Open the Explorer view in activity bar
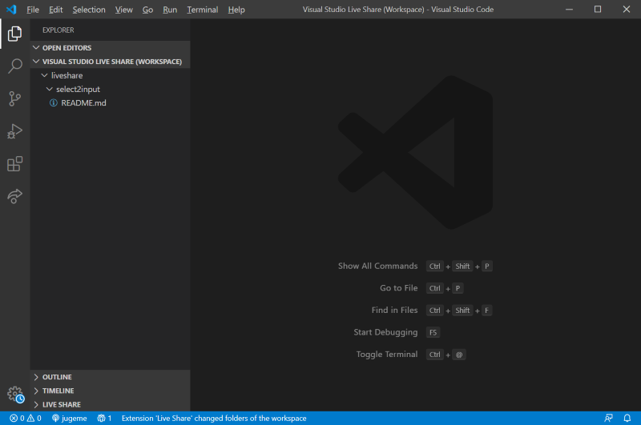 point(14,34)
